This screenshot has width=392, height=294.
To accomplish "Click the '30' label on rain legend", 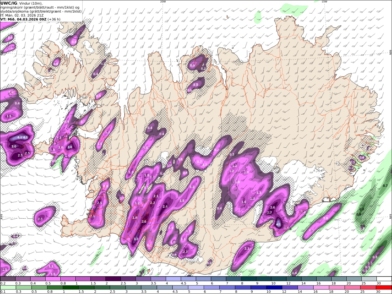I will click(x=379, y=292).
